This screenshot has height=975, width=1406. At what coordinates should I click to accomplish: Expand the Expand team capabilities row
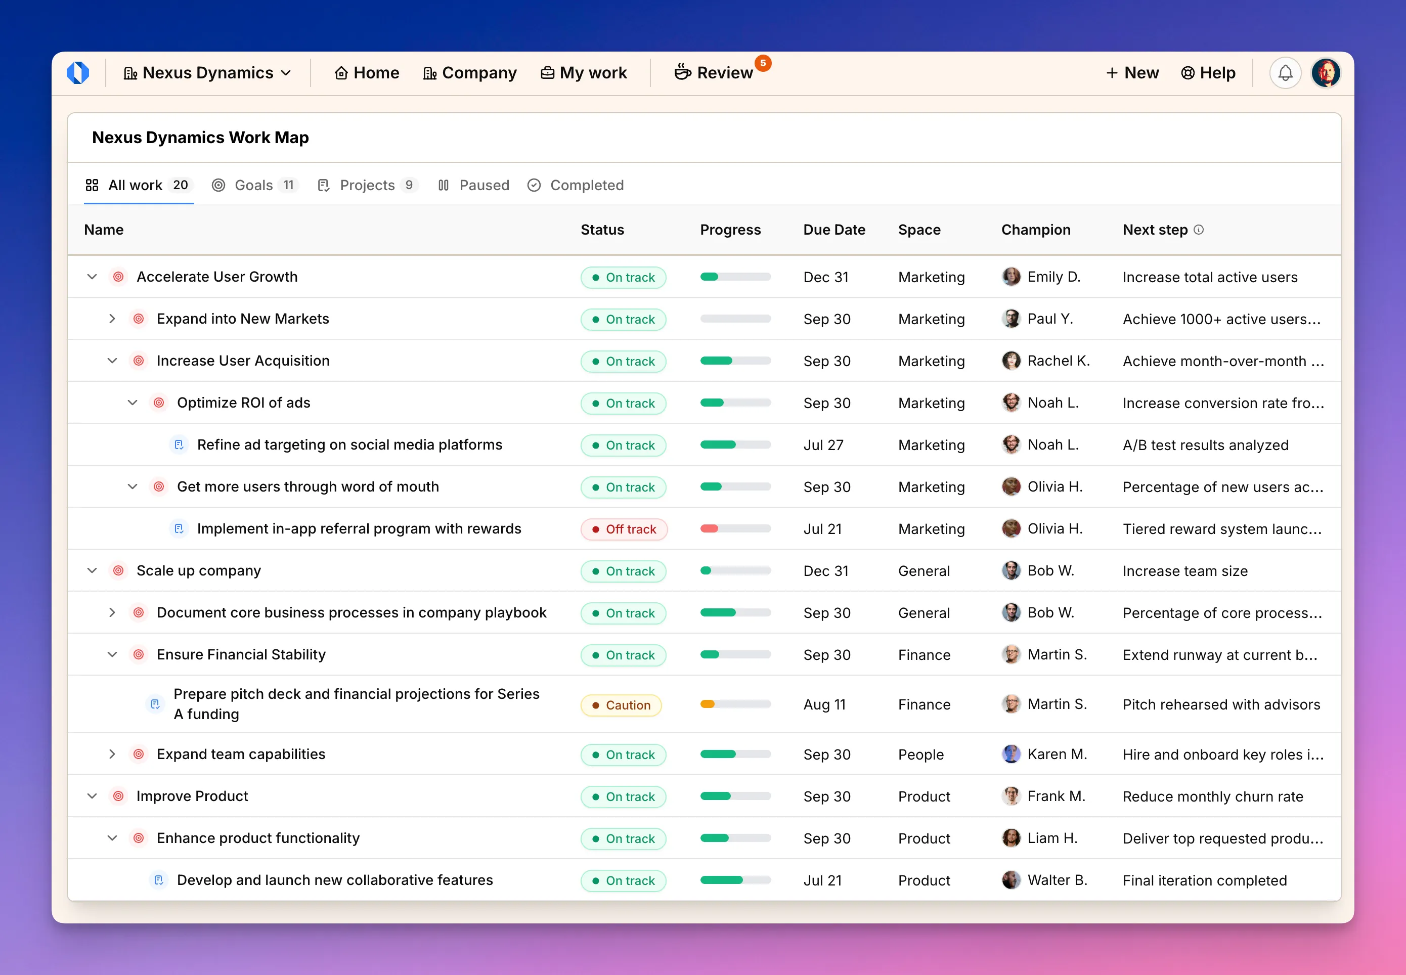tap(112, 754)
